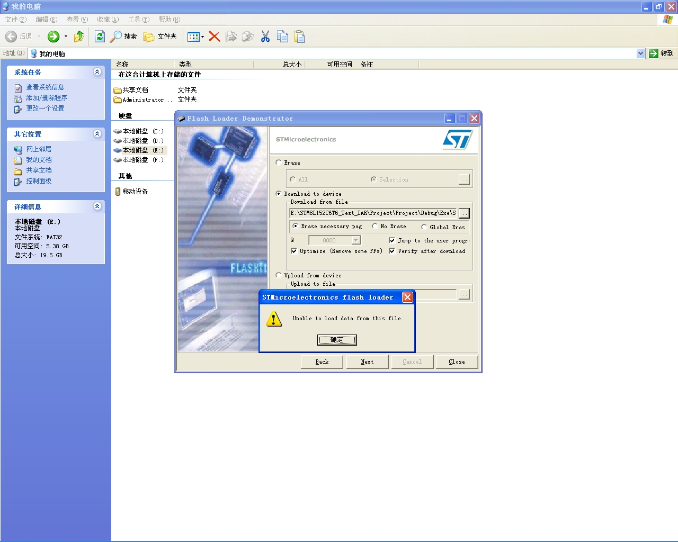This screenshot has width=678, height=542.
Task: Select the Global Erase radio option
Action: 424,227
